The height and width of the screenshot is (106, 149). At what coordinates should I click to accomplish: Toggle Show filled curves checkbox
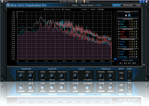pos(45,9)
